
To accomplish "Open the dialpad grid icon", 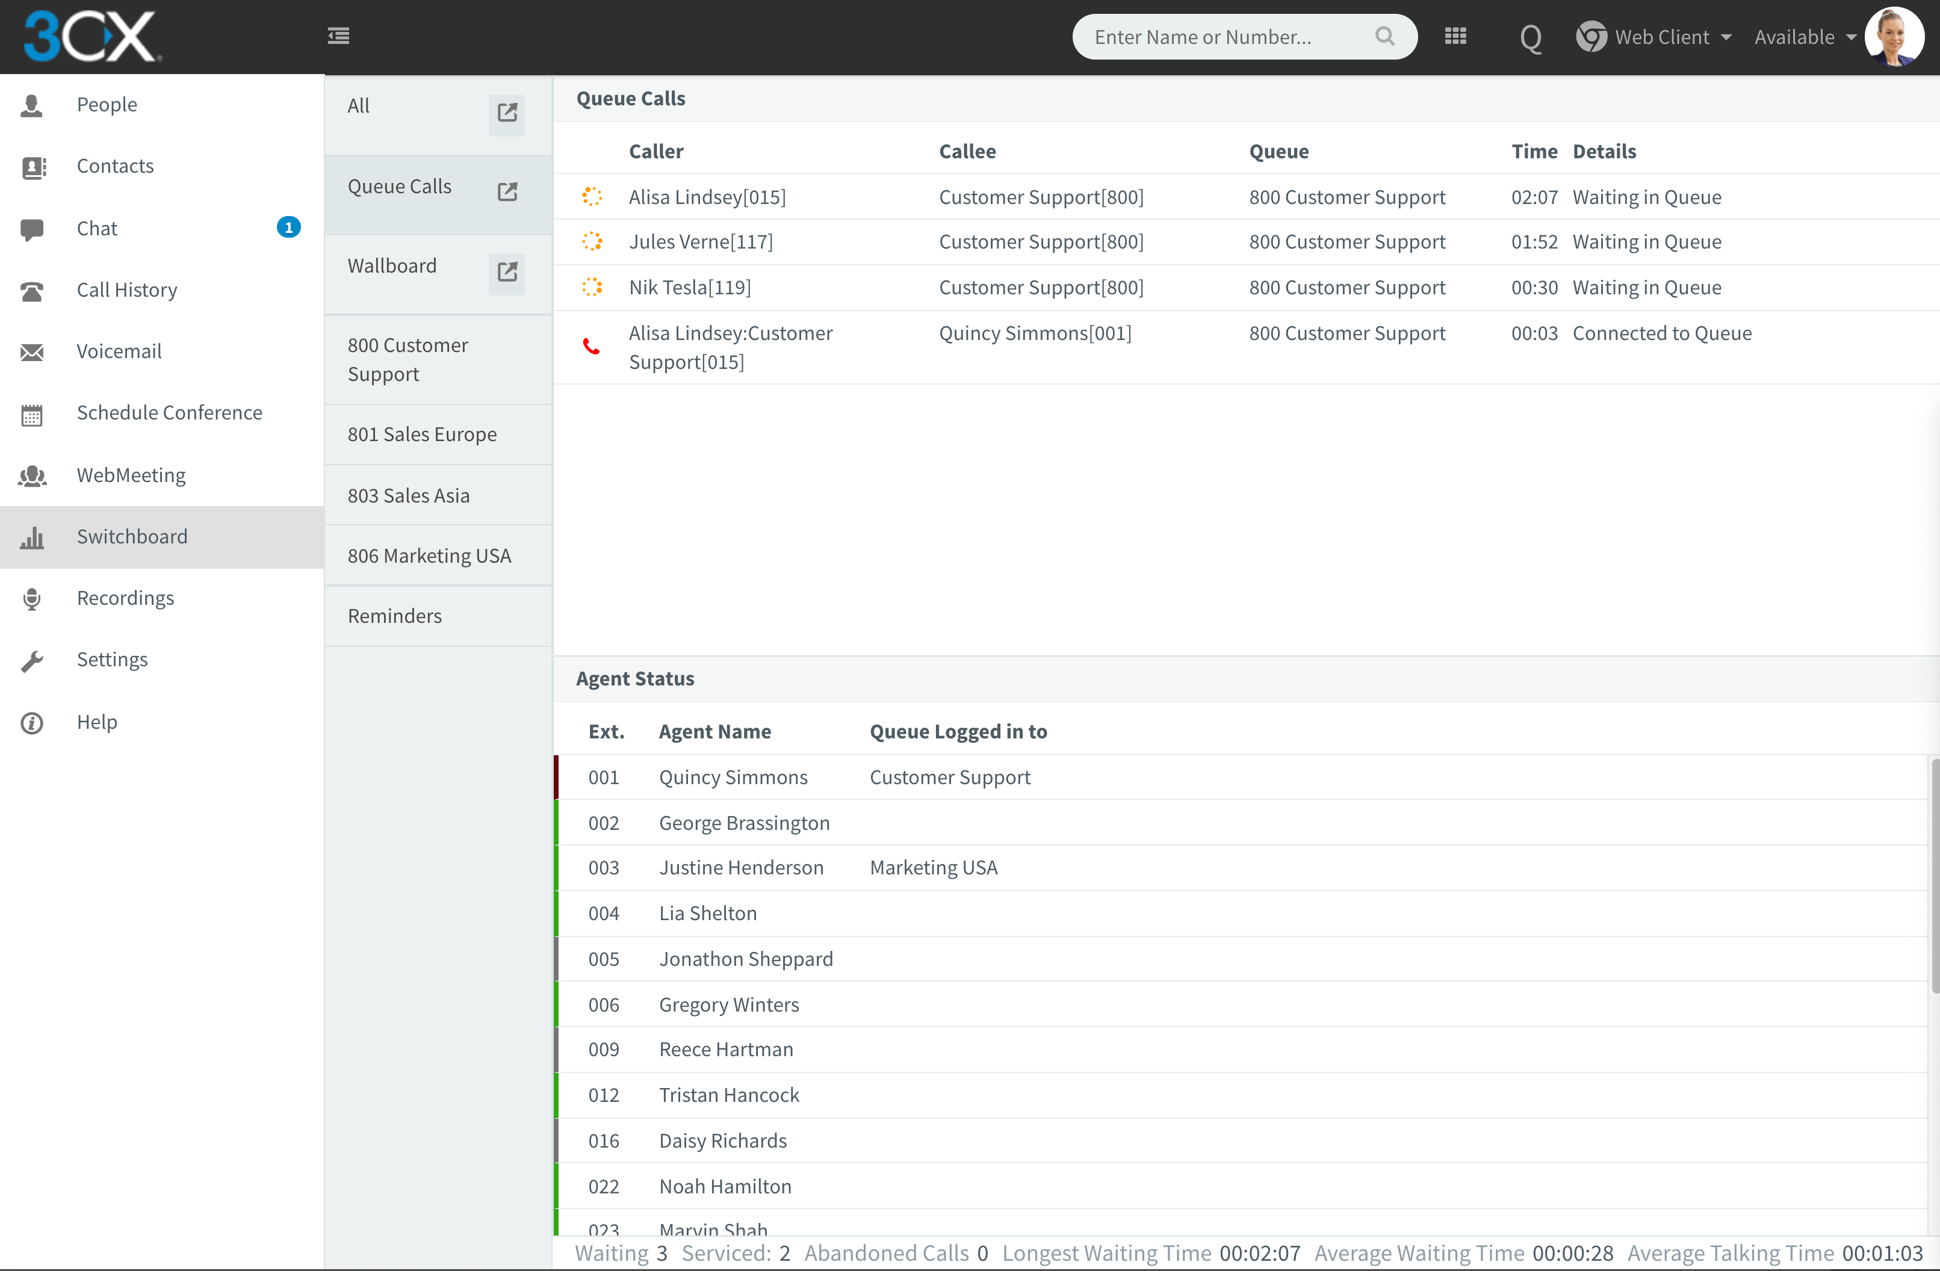I will pos(1455,36).
